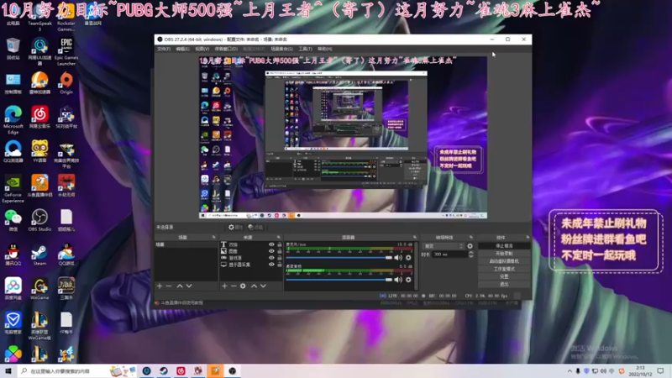The width and height of the screenshot is (672, 378).
Task: Add a new scene with plus icon
Action: tap(160, 286)
